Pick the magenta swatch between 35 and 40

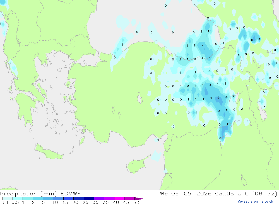tap(109, 198)
